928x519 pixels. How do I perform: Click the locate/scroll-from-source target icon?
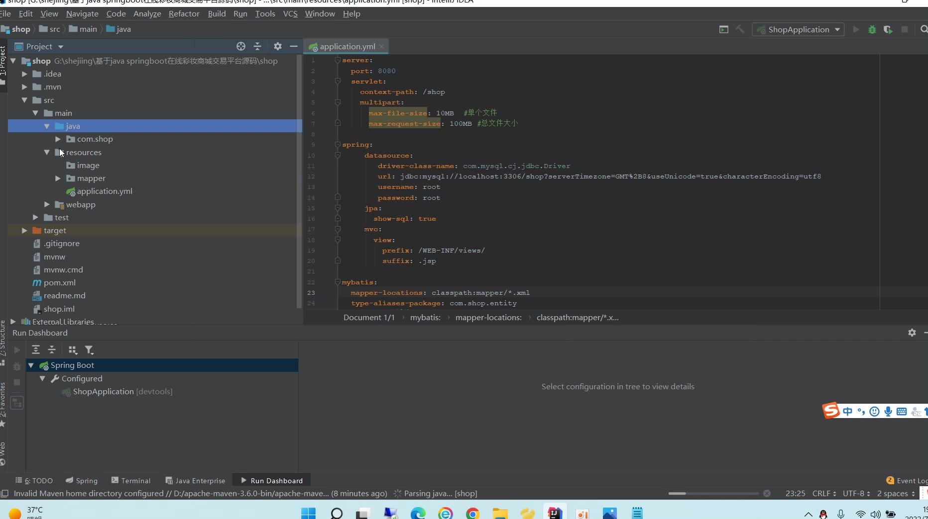[x=241, y=46]
